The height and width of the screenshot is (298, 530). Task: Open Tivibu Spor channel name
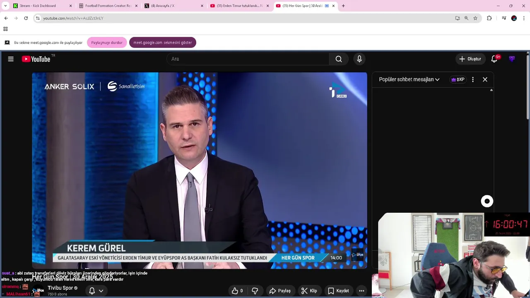[x=60, y=288]
